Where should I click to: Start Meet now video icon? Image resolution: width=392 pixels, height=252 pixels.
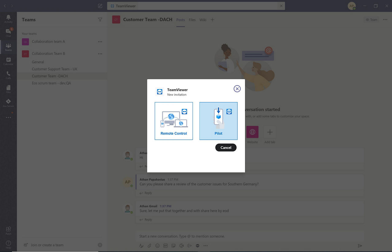click(x=181, y=246)
